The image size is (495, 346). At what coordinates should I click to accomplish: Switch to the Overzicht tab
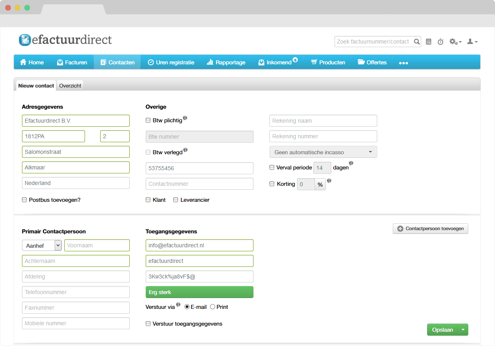pyautogui.click(x=70, y=86)
